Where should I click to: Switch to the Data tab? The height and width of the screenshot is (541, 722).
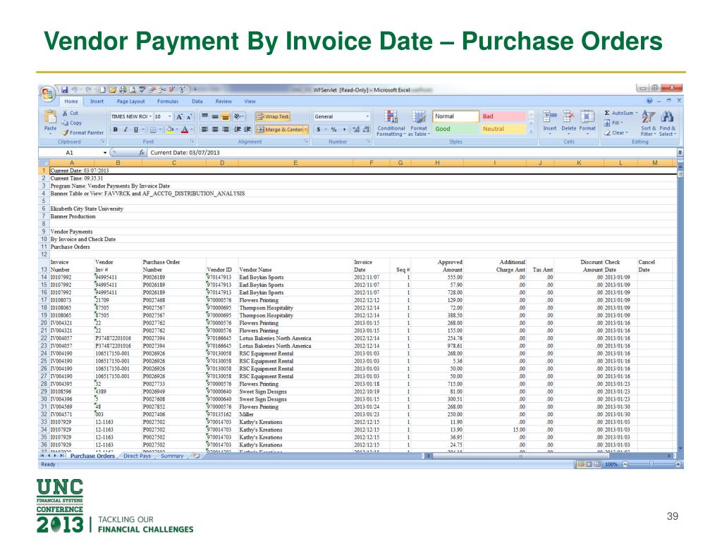(x=197, y=101)
